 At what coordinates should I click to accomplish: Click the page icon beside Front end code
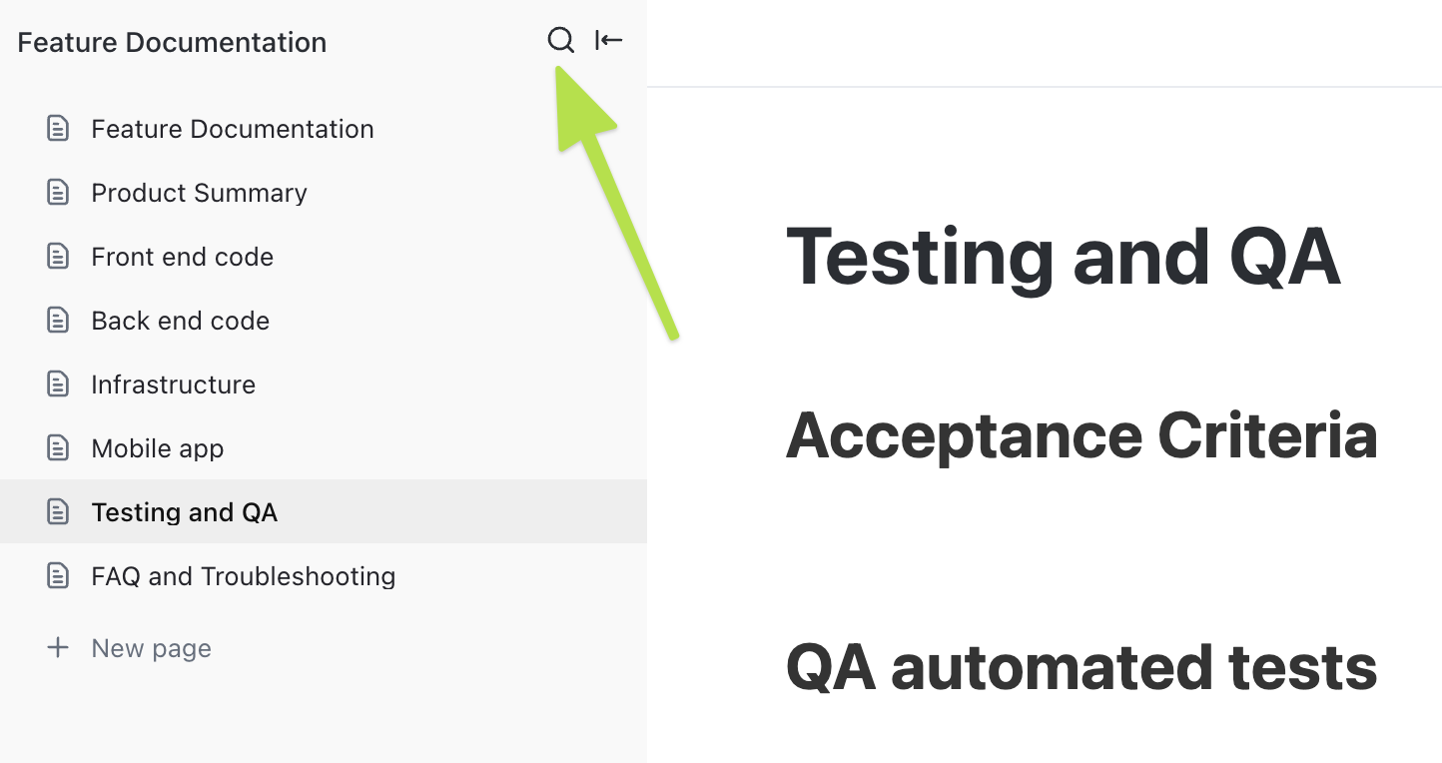pos(58,256)
